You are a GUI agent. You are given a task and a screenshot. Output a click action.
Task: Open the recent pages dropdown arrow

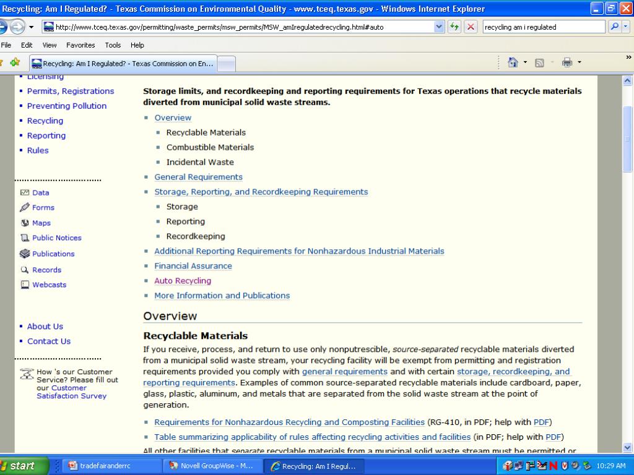click(31, 27)
